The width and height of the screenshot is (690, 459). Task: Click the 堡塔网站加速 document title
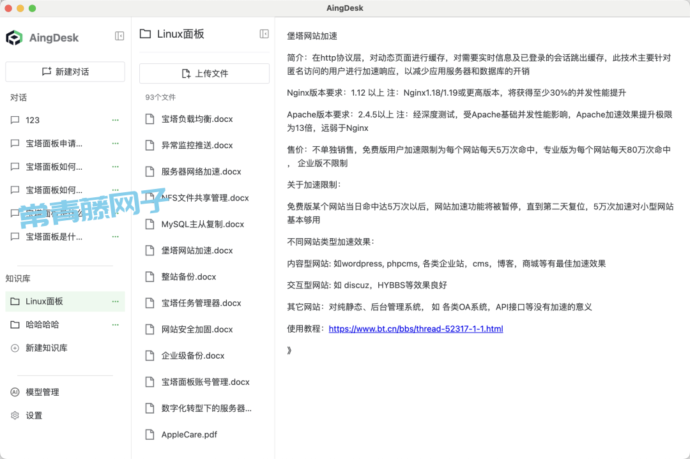(312, 36)
